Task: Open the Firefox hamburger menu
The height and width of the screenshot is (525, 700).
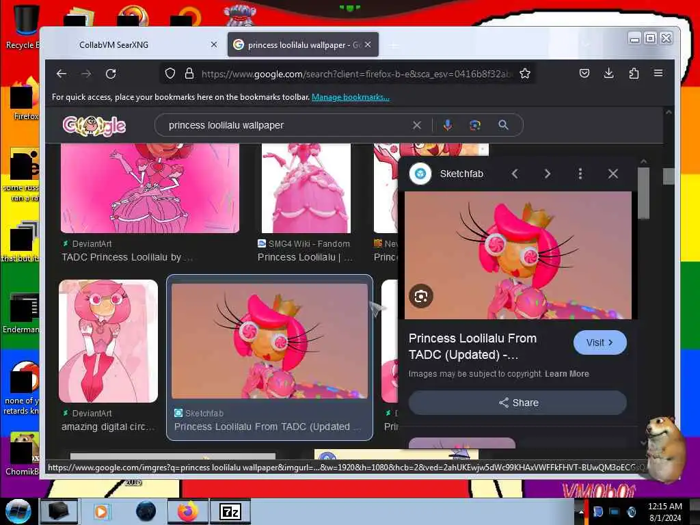Action: 658,73
